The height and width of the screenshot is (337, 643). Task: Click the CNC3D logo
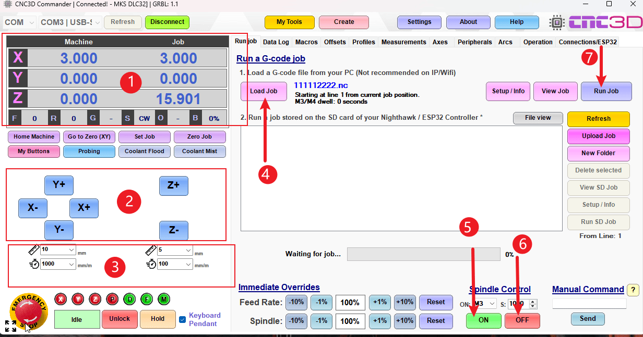click(x=596, y=22)
